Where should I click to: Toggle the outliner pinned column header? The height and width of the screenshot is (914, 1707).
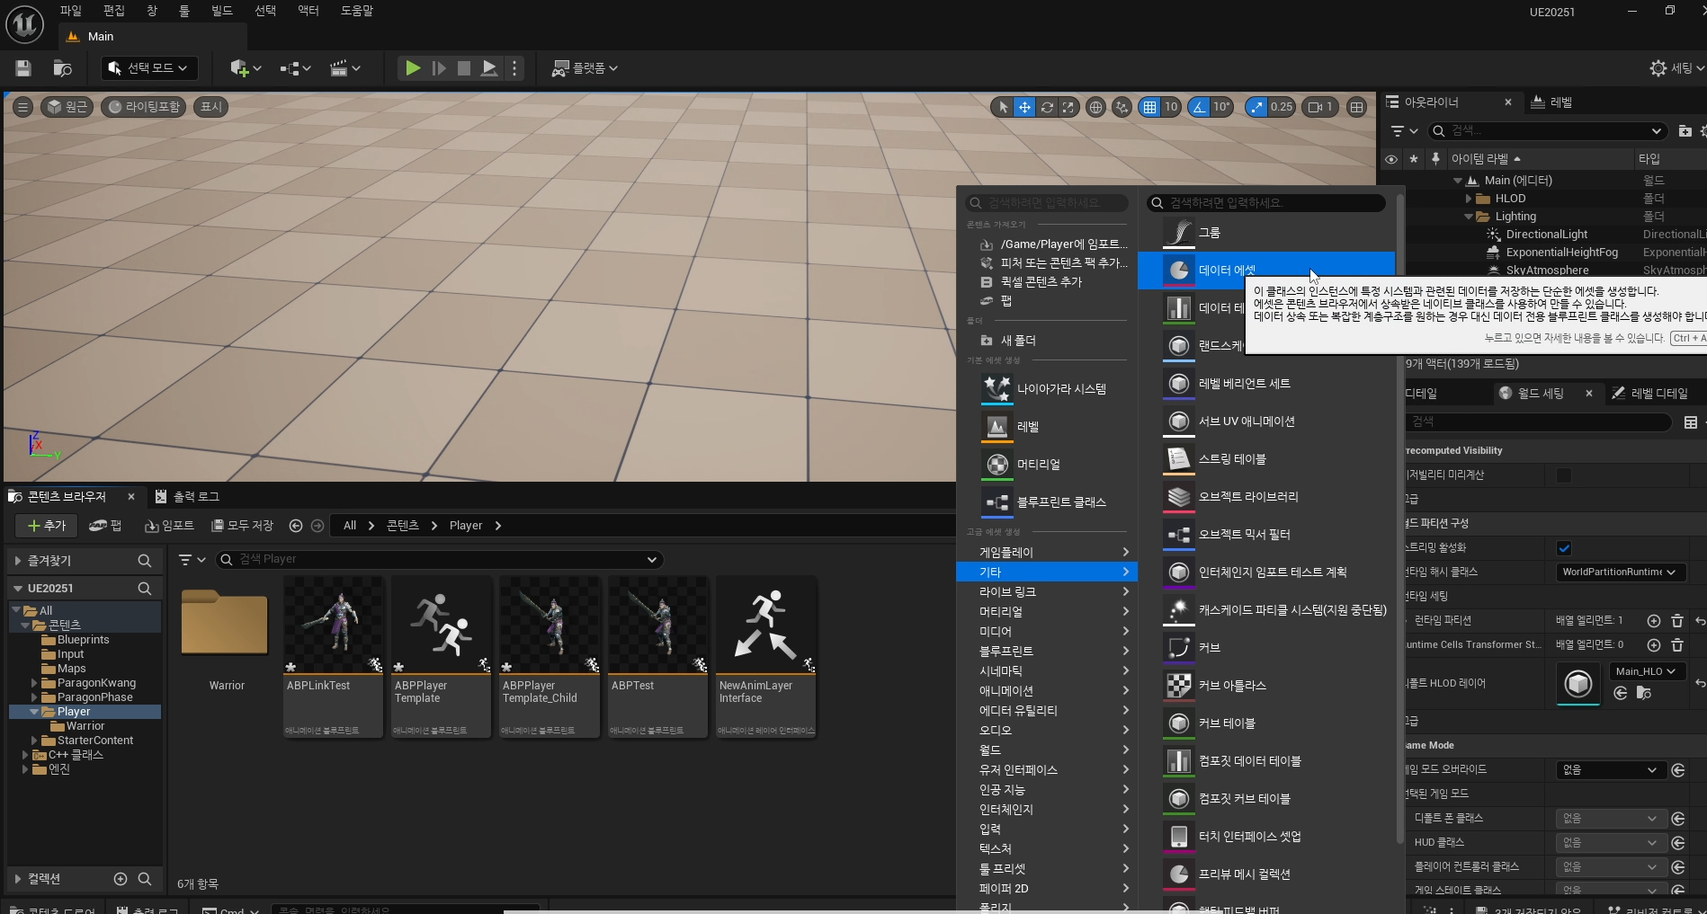(1435, 159)
